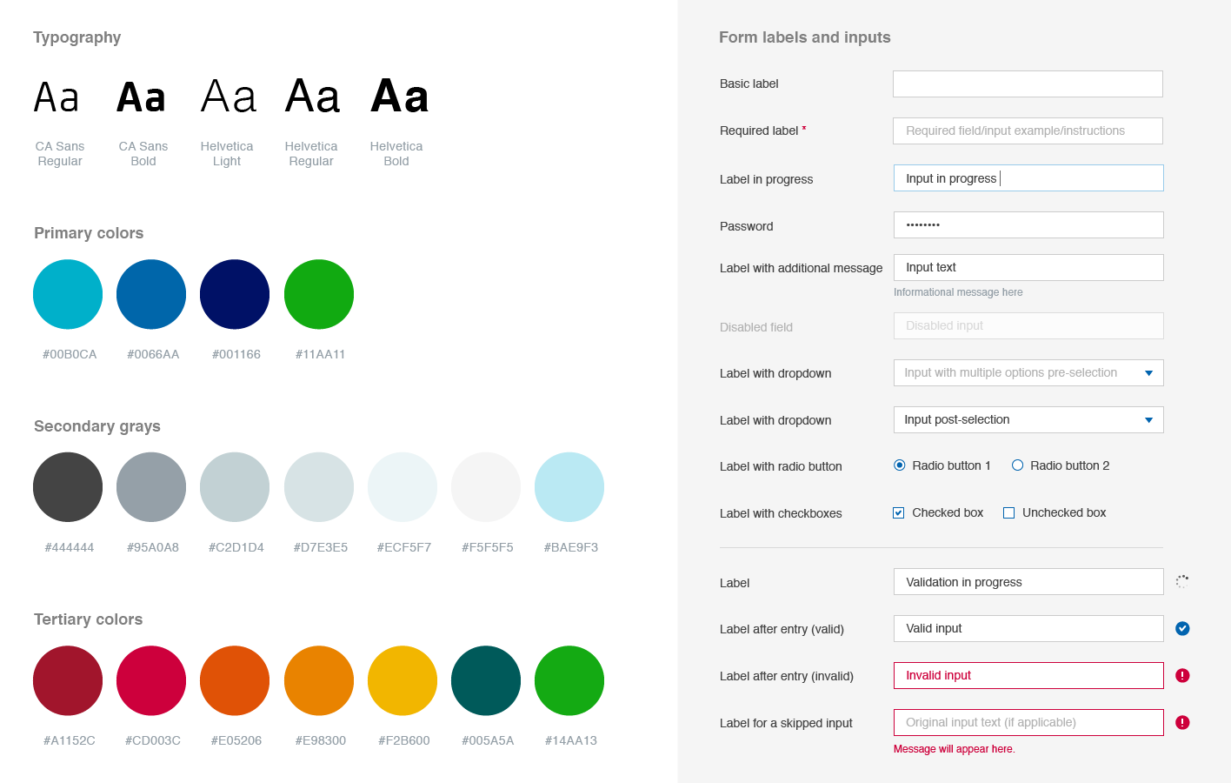The image size is (1231, 783).
Task: Click the Helvetica Light Aa sample
Action: coord(229,97)
